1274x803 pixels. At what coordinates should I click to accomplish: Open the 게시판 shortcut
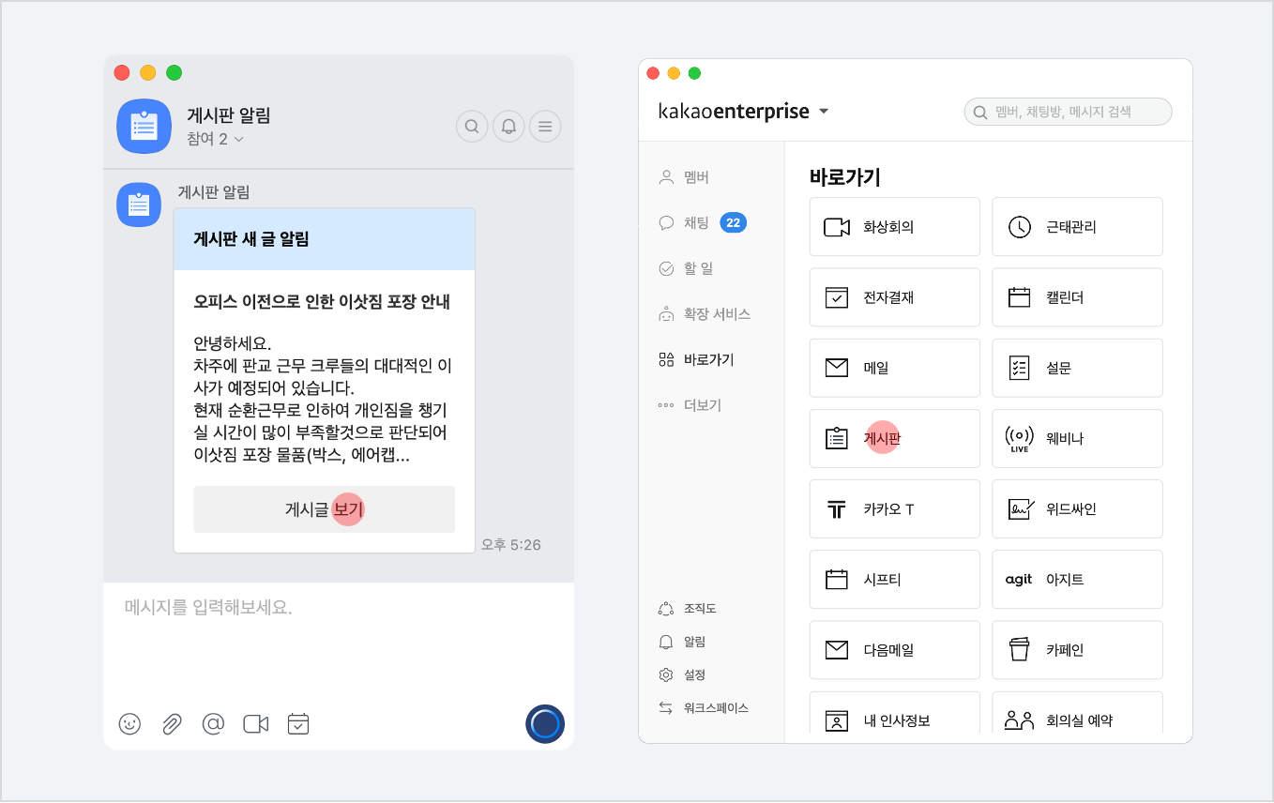895,438
